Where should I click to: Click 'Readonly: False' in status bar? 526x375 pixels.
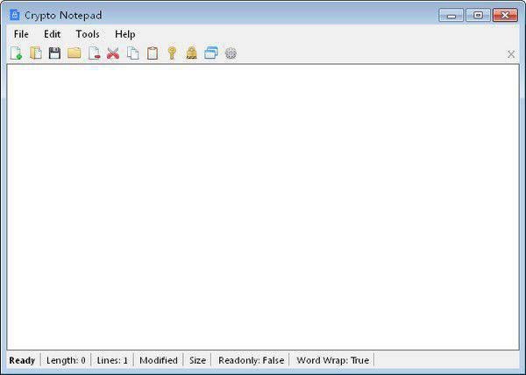pyautogui.click(x=251, y=361)
